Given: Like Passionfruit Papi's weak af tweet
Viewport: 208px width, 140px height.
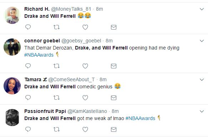Looking at the screenshot, I should [85, 129].
